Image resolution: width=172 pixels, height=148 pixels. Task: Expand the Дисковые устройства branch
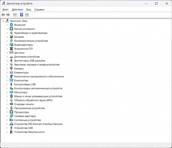tap(7, 57)
